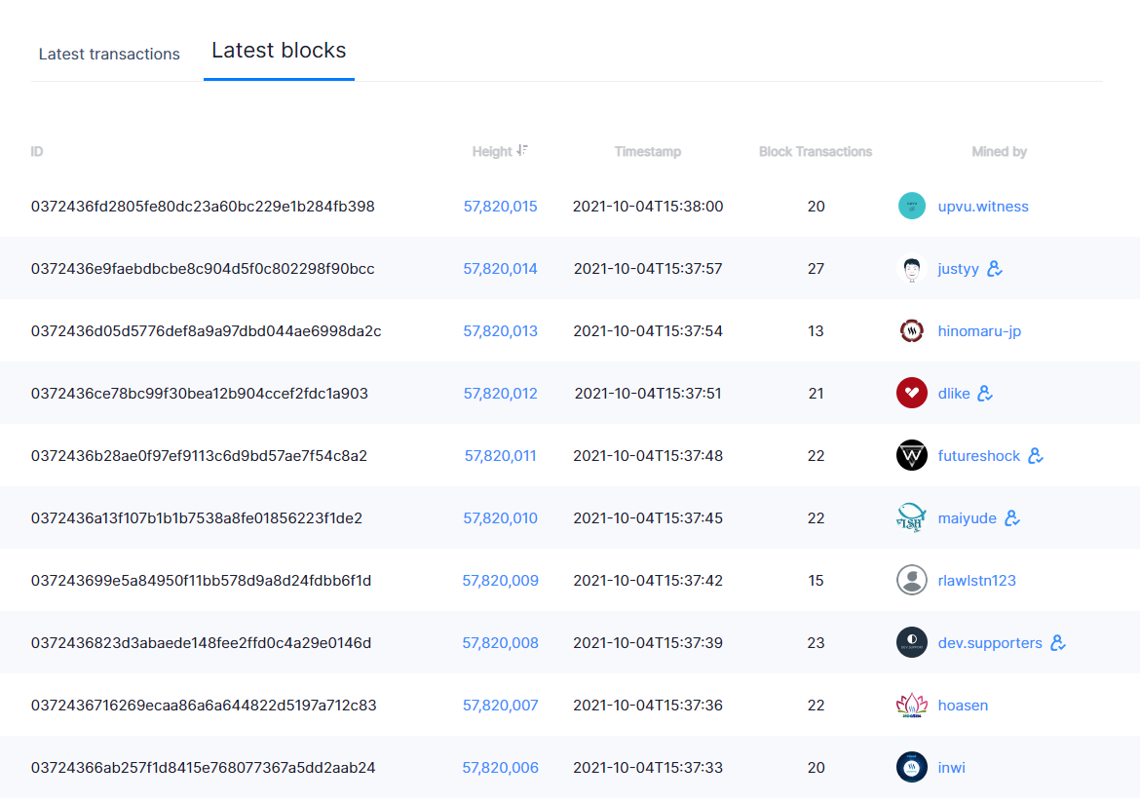Viewport: 1140px width, 802px height.
Task: Click the user badge icon beside maiyude
Action: (x=1012, y=517)
